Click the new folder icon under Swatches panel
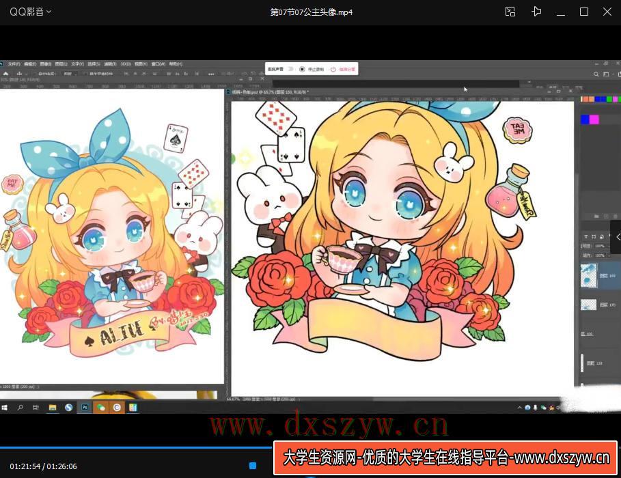 pos(596,216)
